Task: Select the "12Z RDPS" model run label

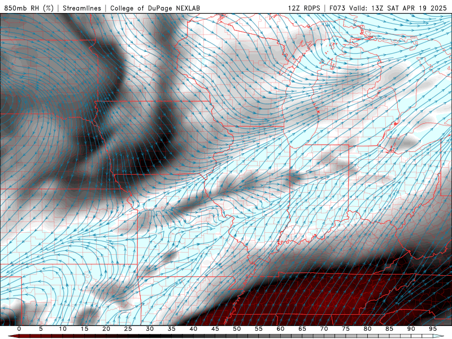Action: 304,8
